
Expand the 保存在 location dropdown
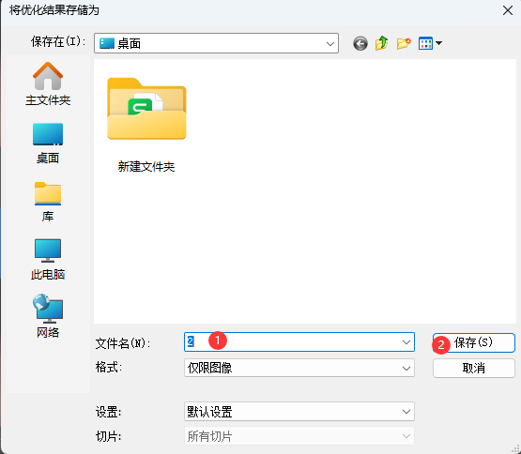(x=329, y=43)
